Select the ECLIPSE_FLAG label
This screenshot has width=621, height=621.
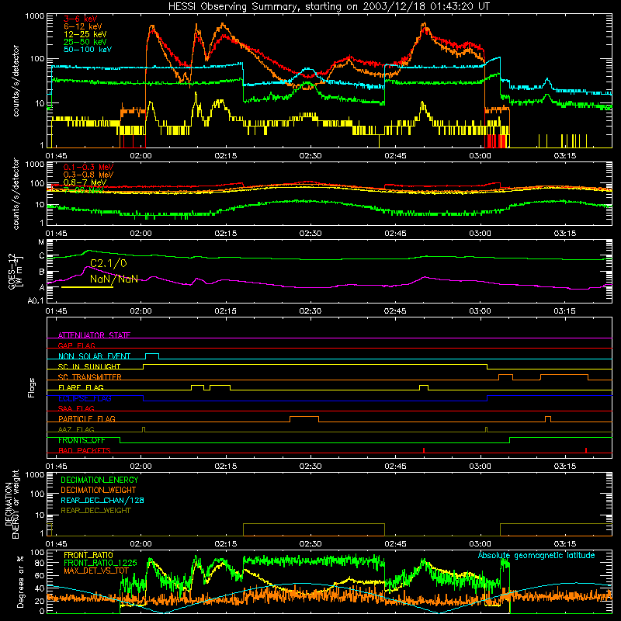click(85, 398)
